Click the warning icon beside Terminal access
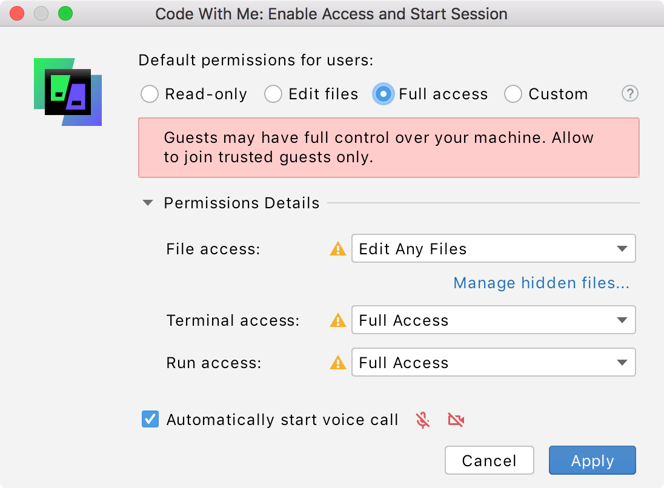Screen dimensions: 664x488 click(x=338, y=320)
